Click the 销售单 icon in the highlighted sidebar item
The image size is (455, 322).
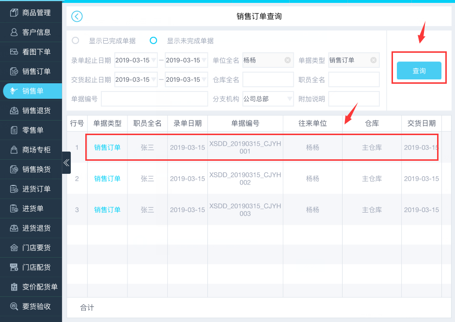pyautogui.click(x=14, y=91)
